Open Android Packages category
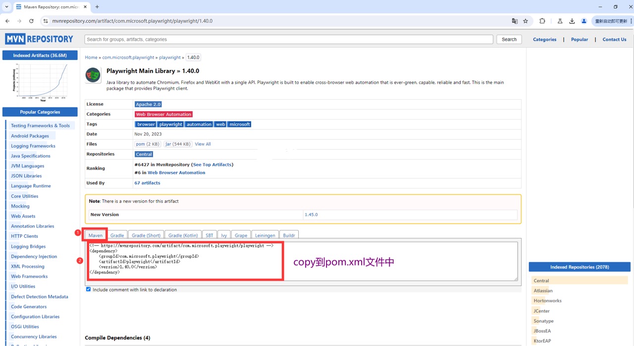 [x=30, y=136]
